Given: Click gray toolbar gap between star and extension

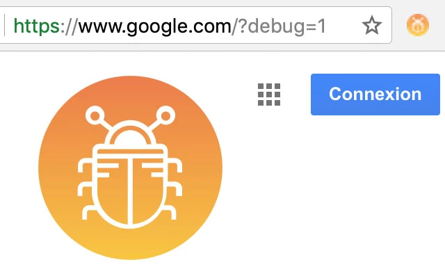Looking at the screenshot, I should [x=399, y=26].
